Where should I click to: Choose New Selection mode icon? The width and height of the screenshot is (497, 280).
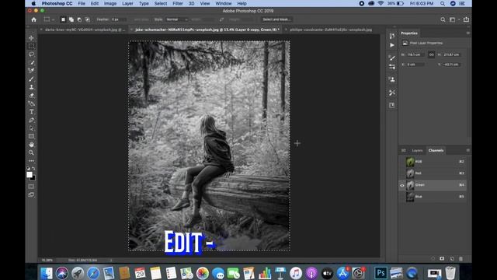tap(63, 19)
